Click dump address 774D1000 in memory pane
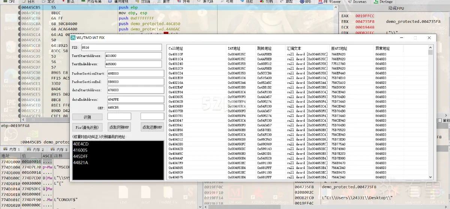 [x=10, y=162]
